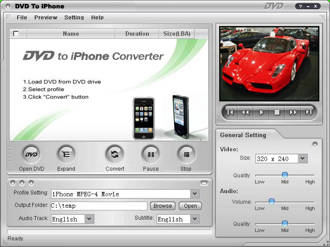Click the video Quality slider handle

(x=285, y=175)
